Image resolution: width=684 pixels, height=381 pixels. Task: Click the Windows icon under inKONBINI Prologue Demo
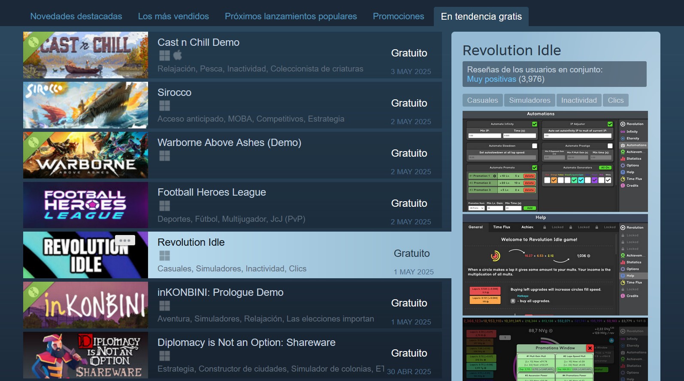pyautogui.click(x=164, y=306)
